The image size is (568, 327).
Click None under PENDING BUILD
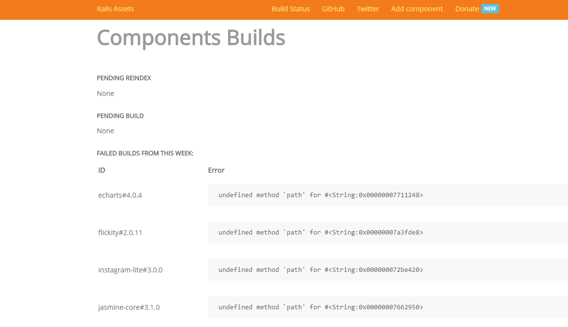point(105,131)
